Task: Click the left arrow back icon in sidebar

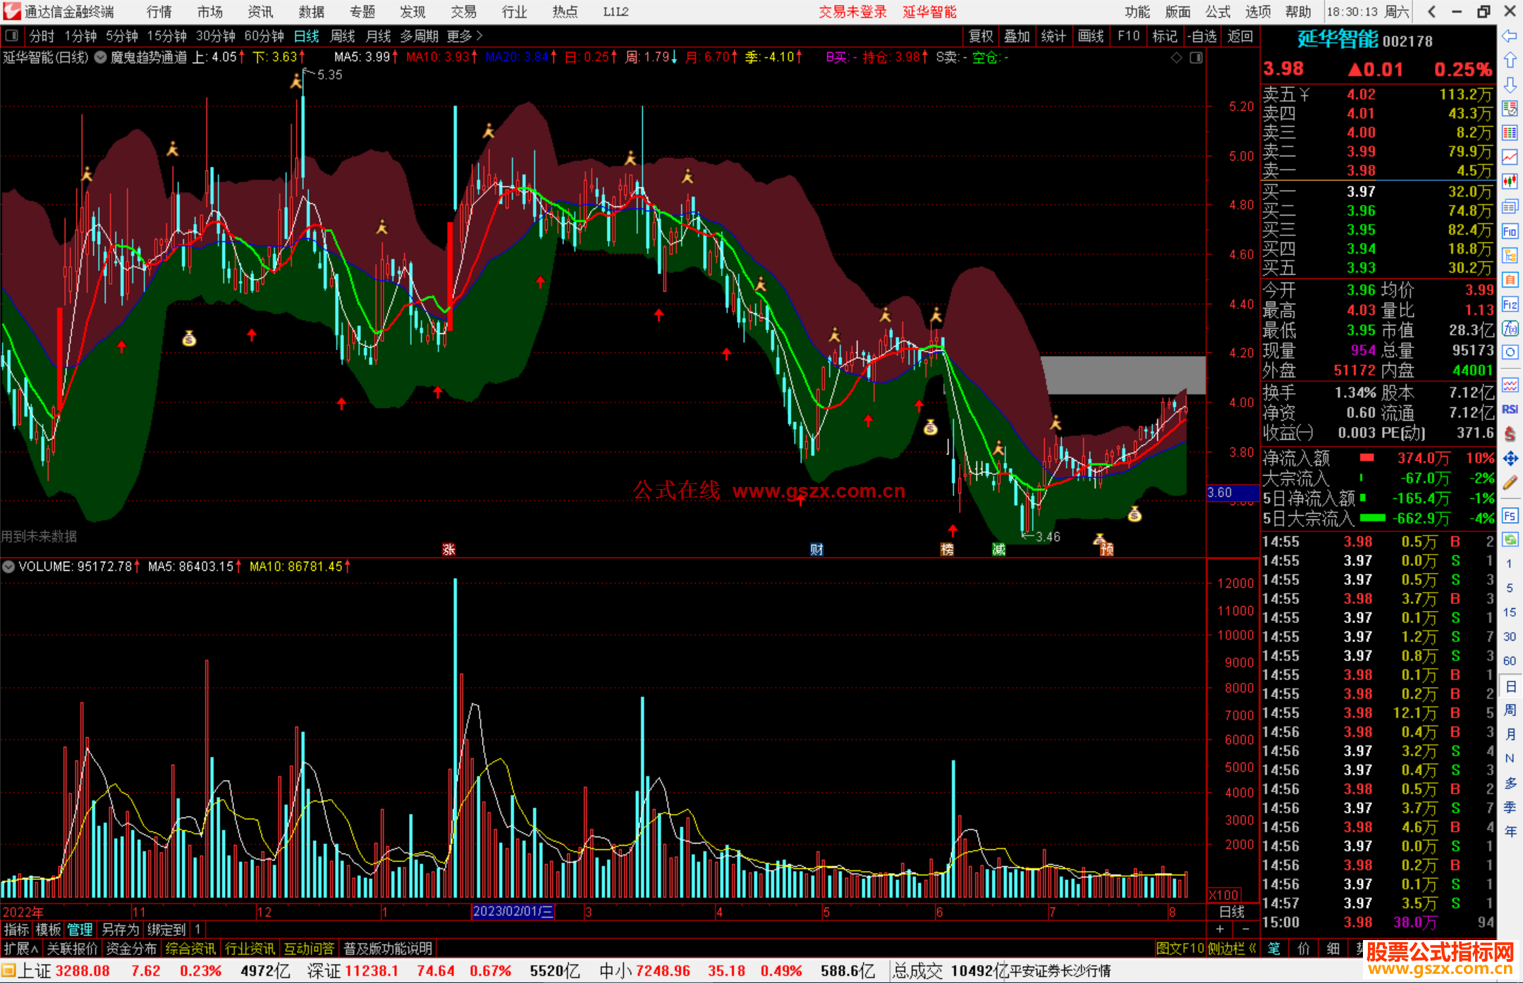Action: (x=1510, y=35)
